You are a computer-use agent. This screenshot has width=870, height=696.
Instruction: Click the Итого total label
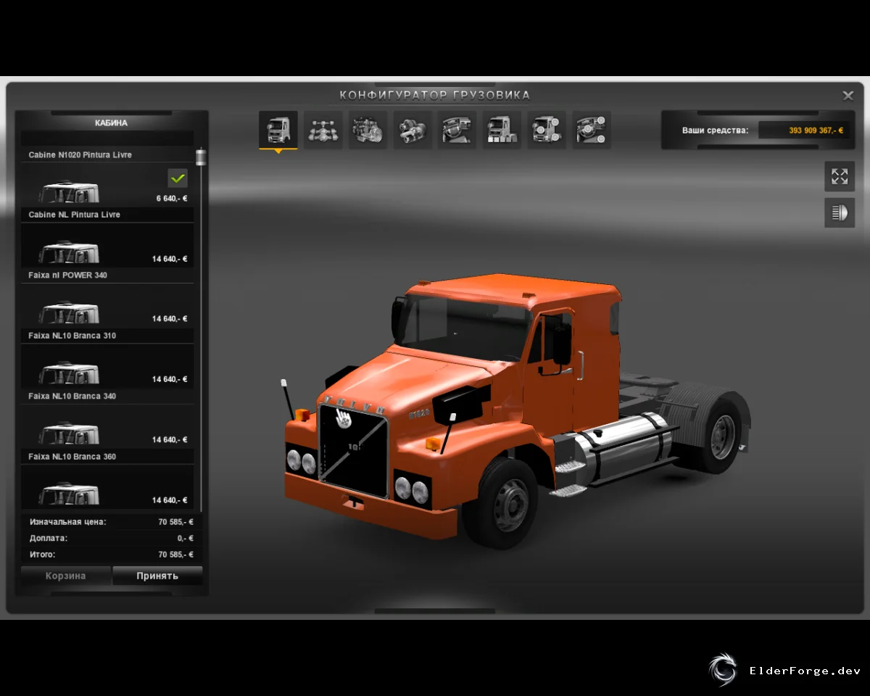42,555
